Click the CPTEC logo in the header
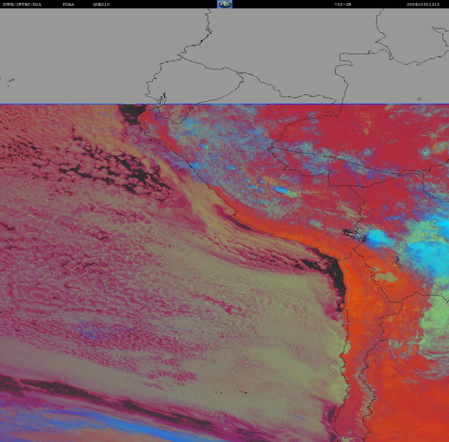 coord(225,4)
